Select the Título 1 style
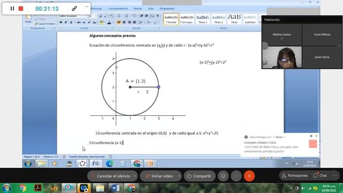 click(x=203, y=19)
